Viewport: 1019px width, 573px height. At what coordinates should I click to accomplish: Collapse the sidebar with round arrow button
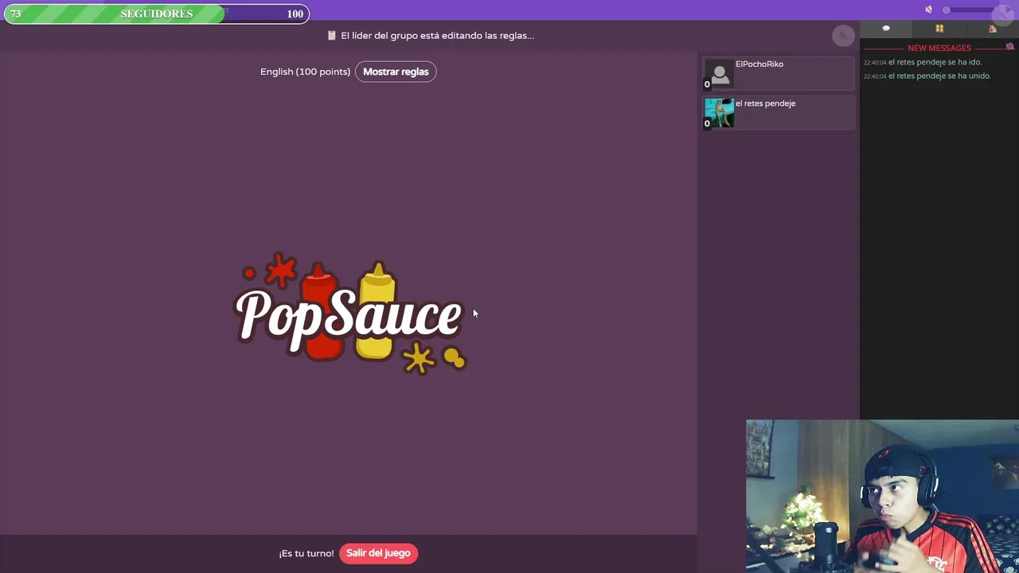coord(842,35)
